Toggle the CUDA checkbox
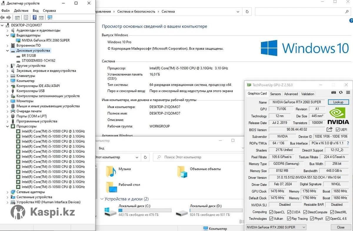This screenshot has height=231, width=353. [289, 212]
